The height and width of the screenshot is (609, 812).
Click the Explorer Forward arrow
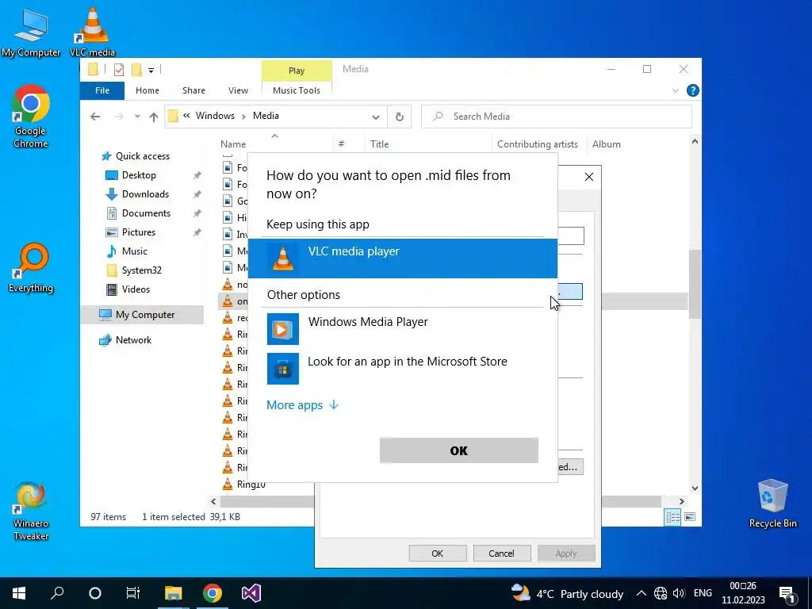(119, 117)
